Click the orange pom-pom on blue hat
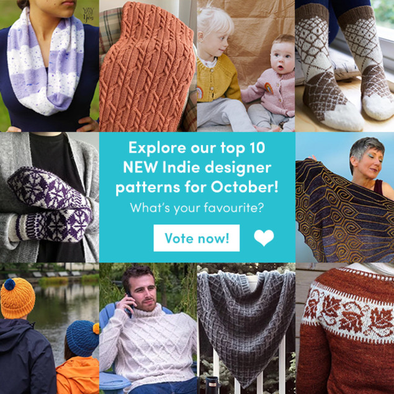Image resolution: width=394 pixels, height=394 pixels. 96,329
